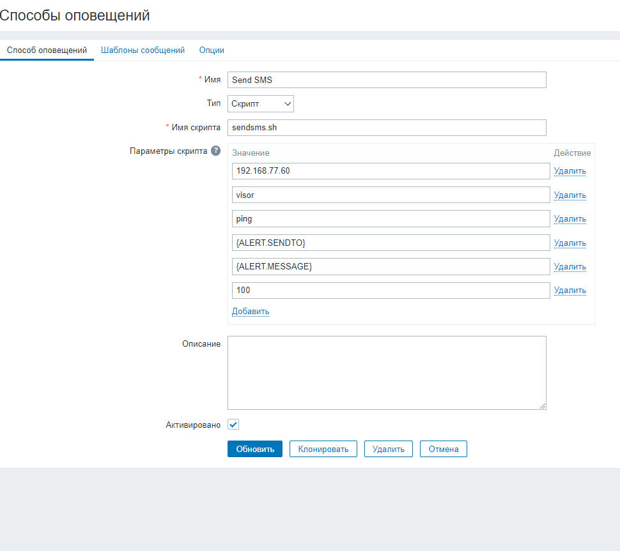The height and width of the screenshot is (551, 620).
Task: Click the ping parameter field
Action: [391, 218]
